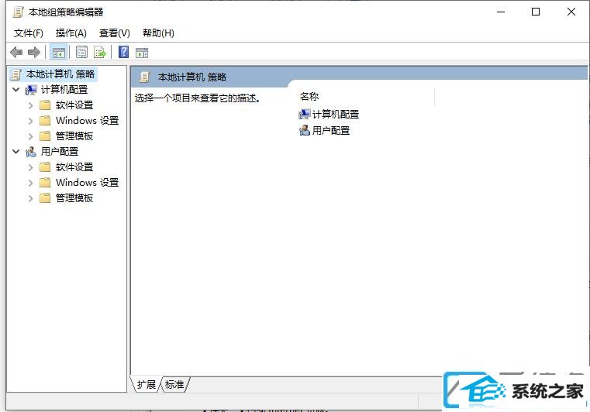Collapse the 计算机配置 tree node

point(16,90)
